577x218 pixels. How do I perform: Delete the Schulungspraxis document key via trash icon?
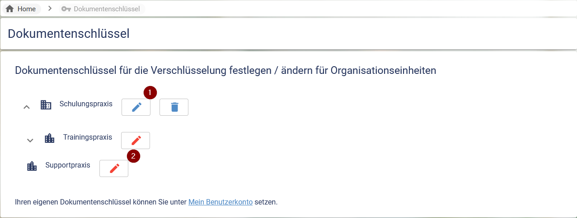(174, 107)
